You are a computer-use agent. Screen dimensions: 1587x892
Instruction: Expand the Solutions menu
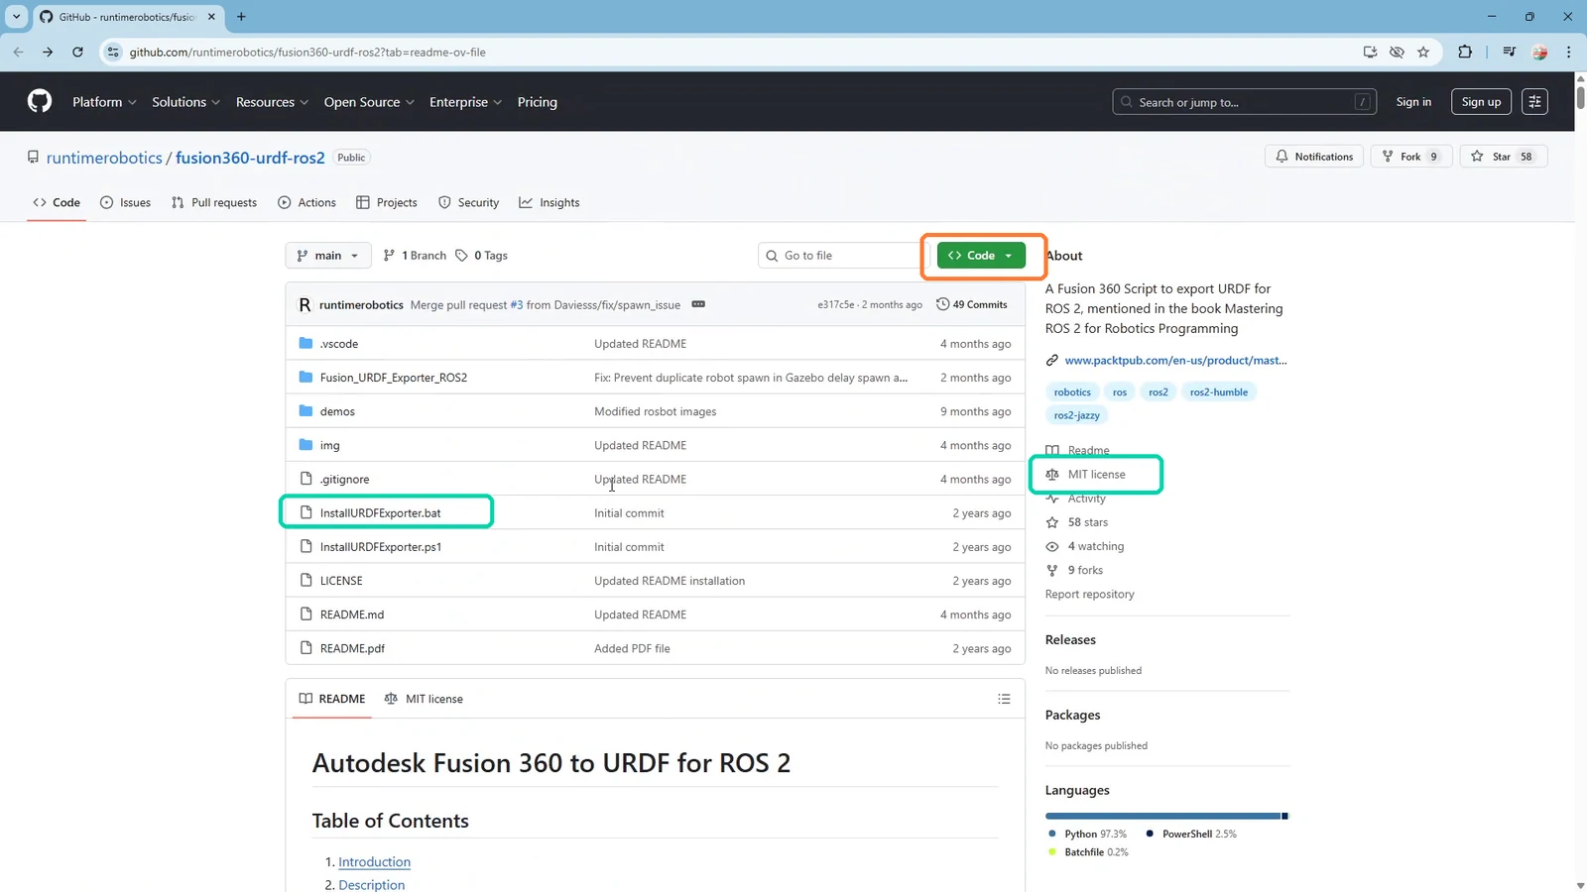[185, 102]
